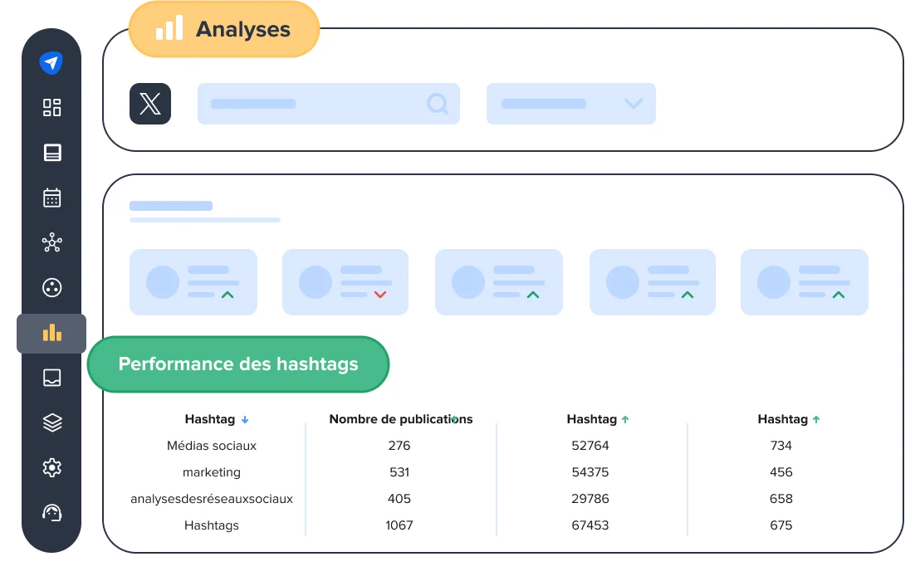Select the analytics bar chart icon in sidebar
Image resolution: width=920 pixels, height=581 pixels.
click(51, 333)
